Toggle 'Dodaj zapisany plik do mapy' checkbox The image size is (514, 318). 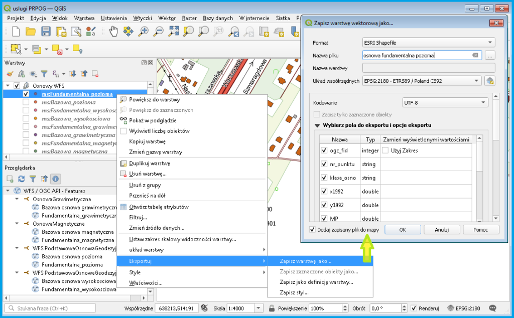pyautogui.click(x=313, y=229)
